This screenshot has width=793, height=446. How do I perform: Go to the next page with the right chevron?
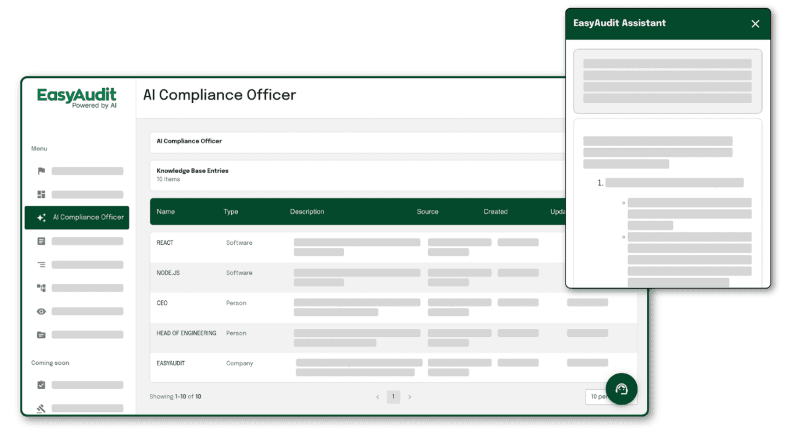pos(410,396)
